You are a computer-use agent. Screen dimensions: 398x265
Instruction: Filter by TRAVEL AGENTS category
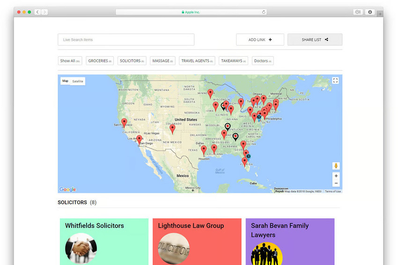197,61
